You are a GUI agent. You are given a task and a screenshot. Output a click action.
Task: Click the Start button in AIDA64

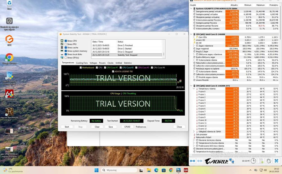pyautogui.click(x=67, y=127)
